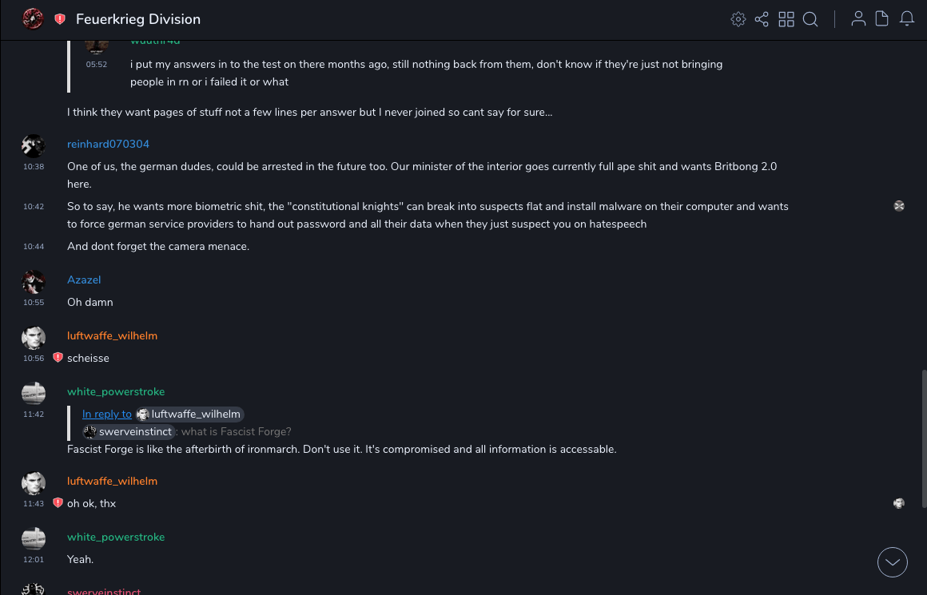Click the 10:38 message timestamp

34,167
